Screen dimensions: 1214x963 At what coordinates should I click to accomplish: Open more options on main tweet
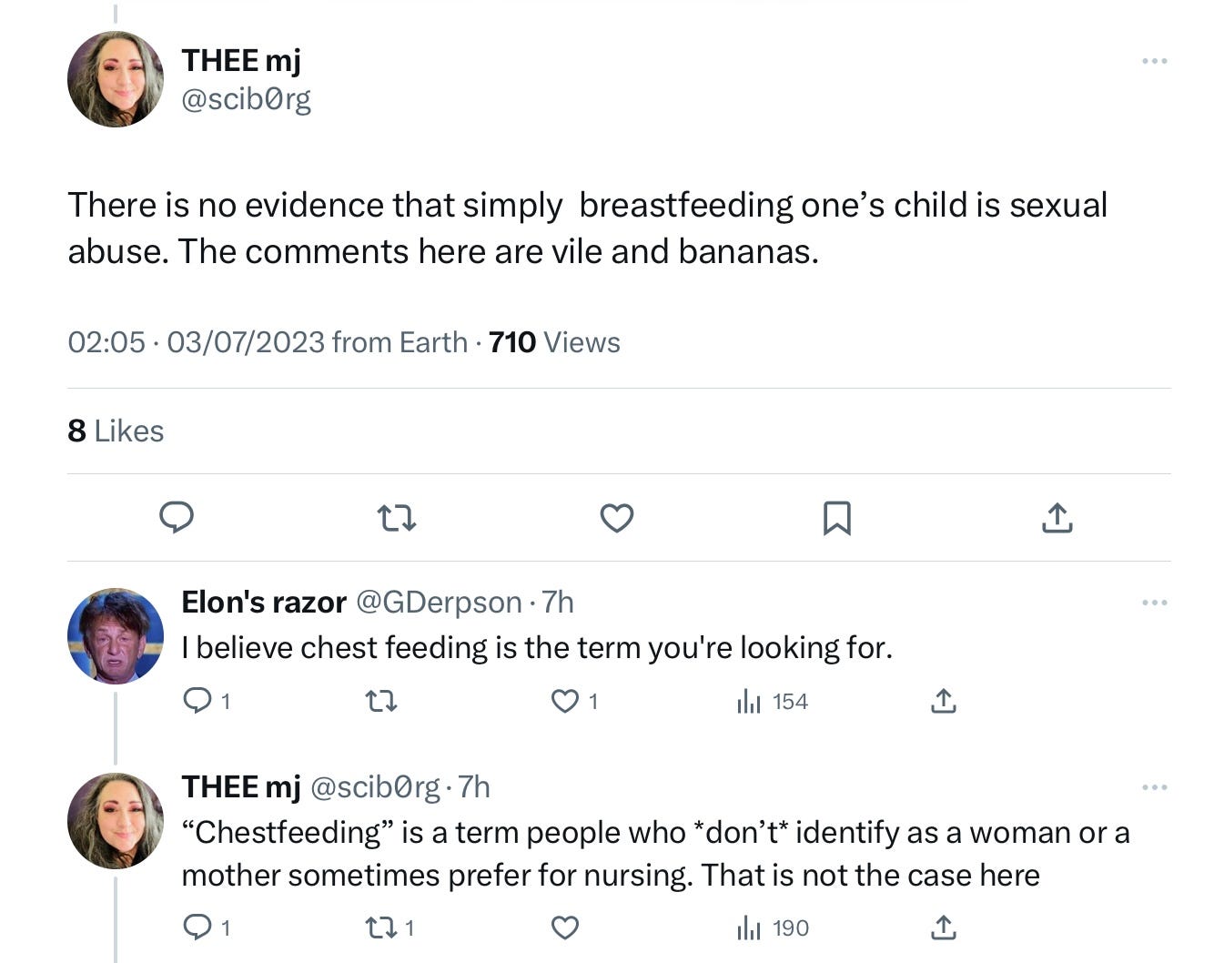point(1154,61)
